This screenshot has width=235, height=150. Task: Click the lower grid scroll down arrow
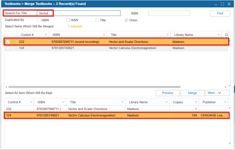coord(229,143)
